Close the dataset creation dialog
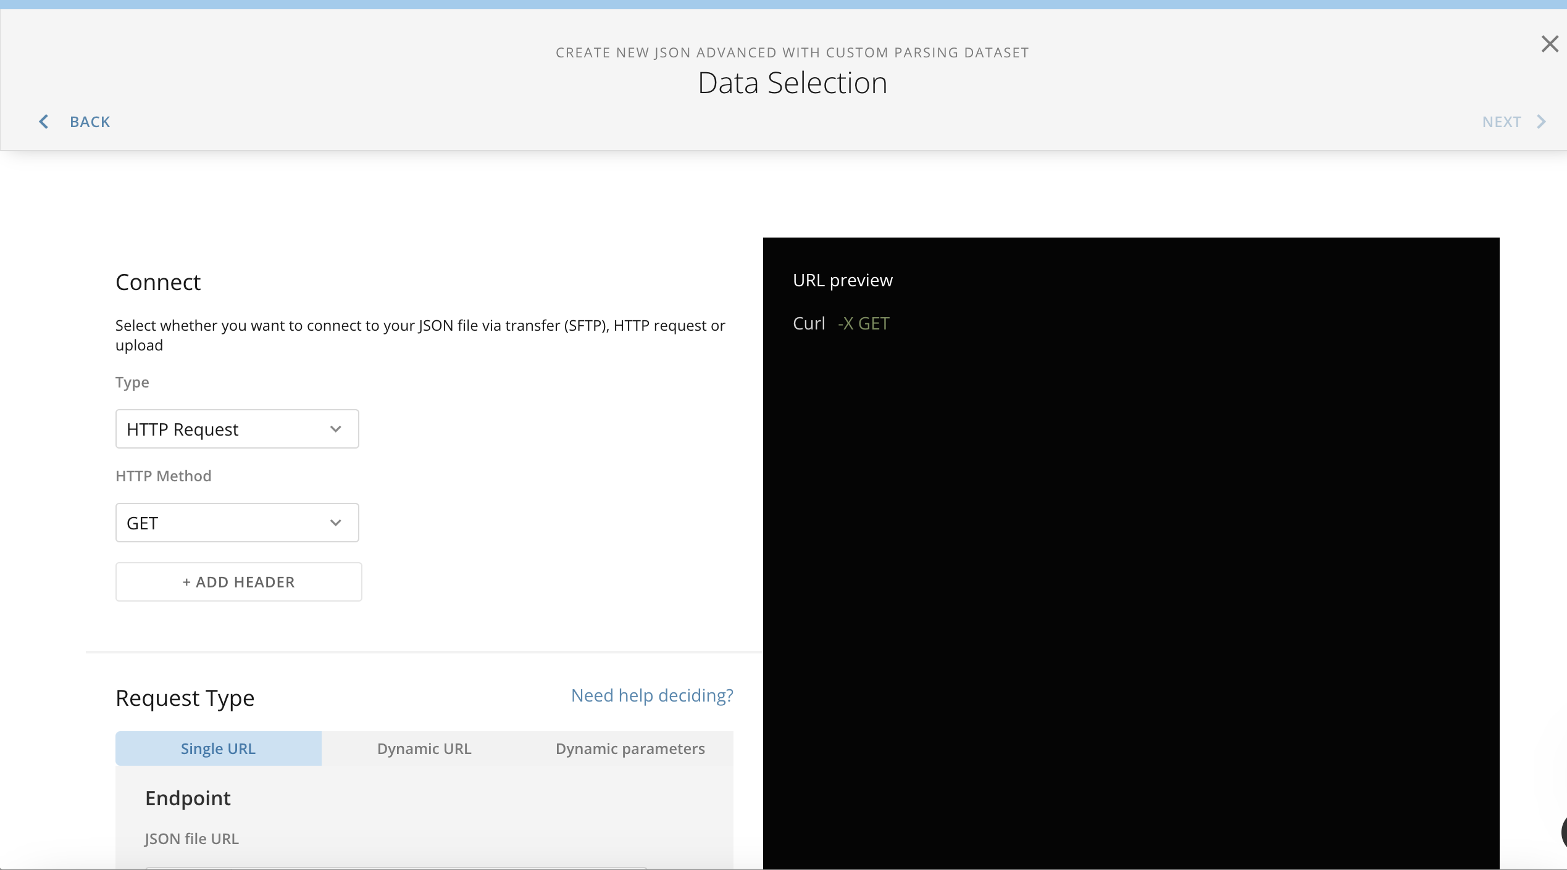The height and width of the screenshot is (870, 1567). coord(1549,44)
